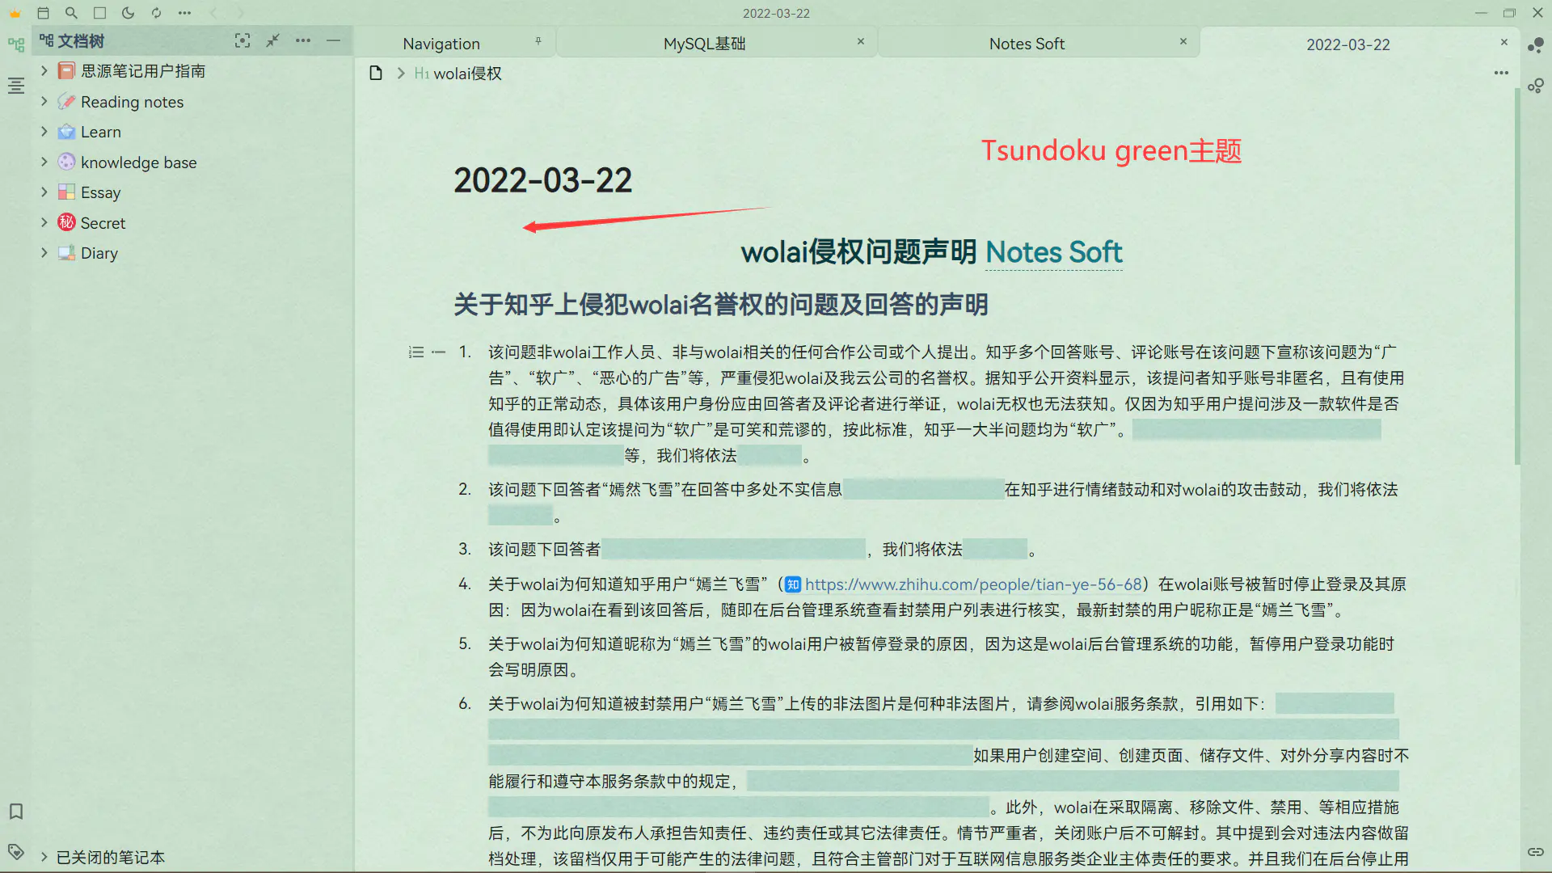This screenshot has height=873, width=1552.
Task: Expand the knowledge base notebook
Action: point(44,162)
